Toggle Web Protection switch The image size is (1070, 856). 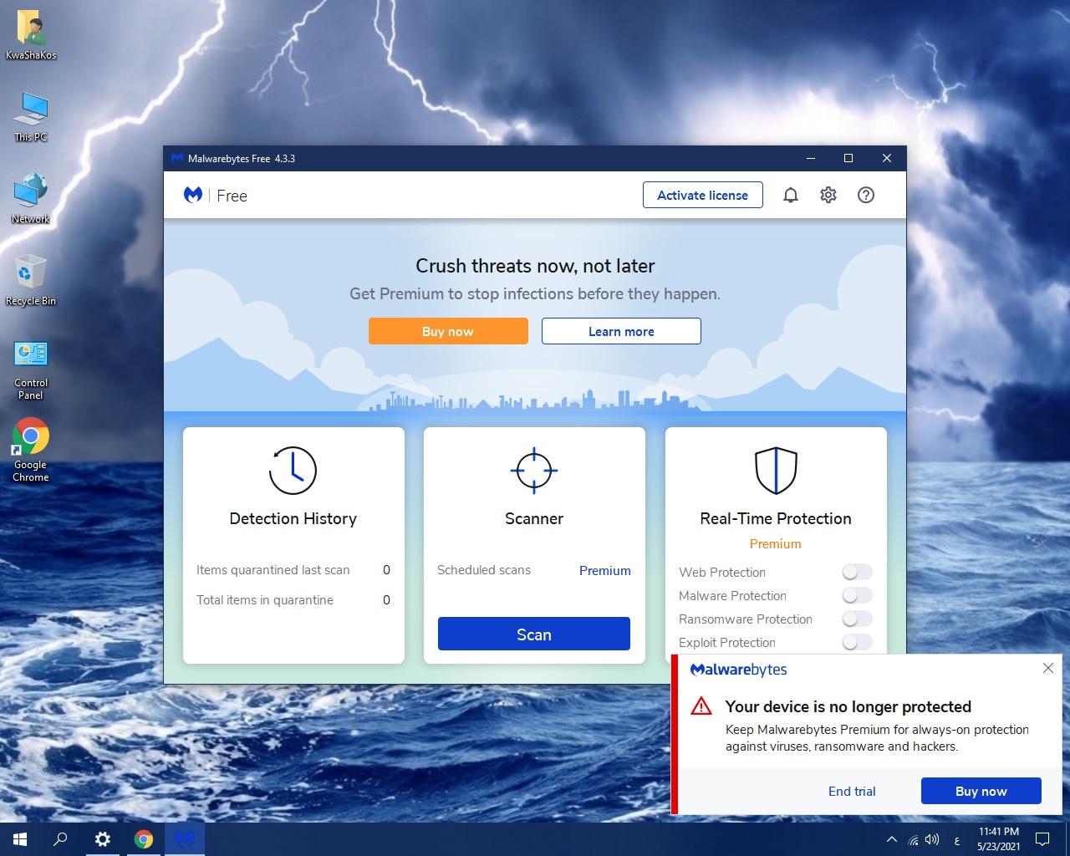click(x=857, y=572)
